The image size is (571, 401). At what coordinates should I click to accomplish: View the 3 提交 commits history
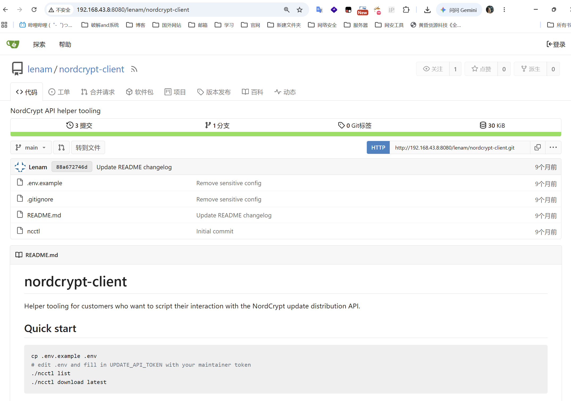pyautogui.click(x=79, y=125)
